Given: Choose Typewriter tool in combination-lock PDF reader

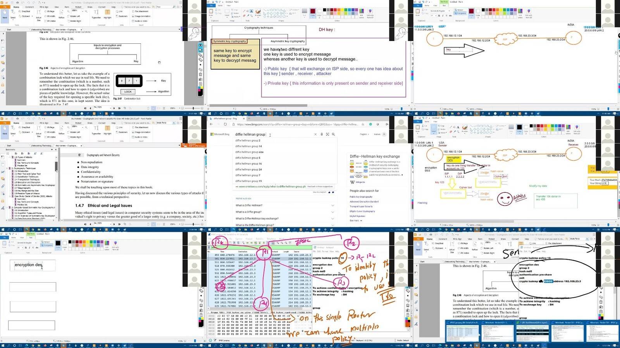Looking at the screenshot, I should point(96,14).
